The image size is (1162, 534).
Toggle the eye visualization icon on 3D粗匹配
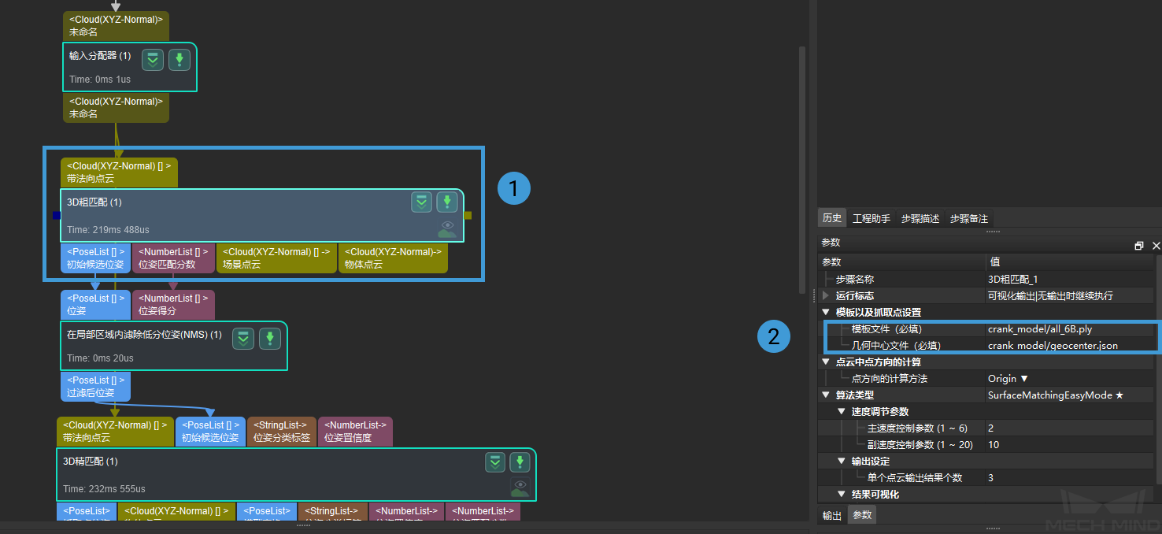click(x=447, y=229)
